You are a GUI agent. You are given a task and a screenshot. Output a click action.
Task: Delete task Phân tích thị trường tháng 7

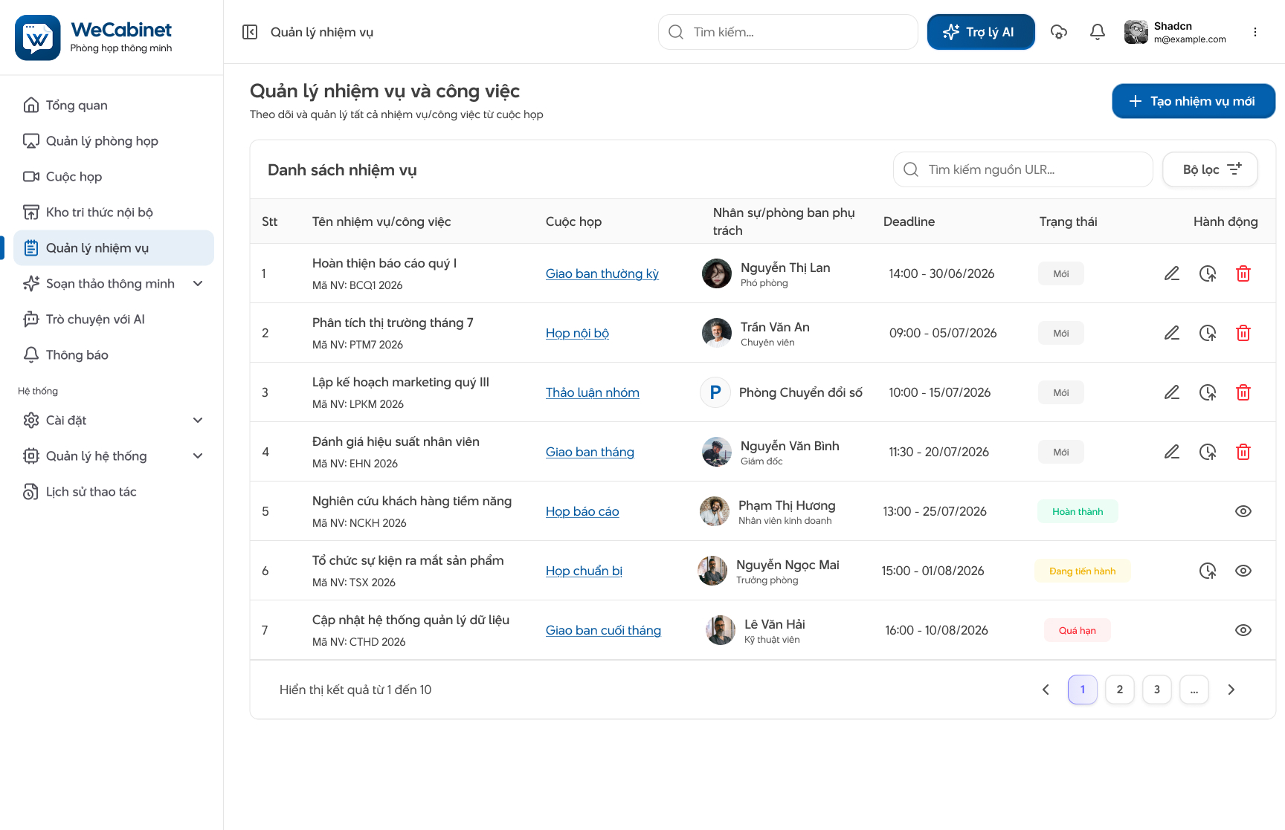(x=1243, y=333)
